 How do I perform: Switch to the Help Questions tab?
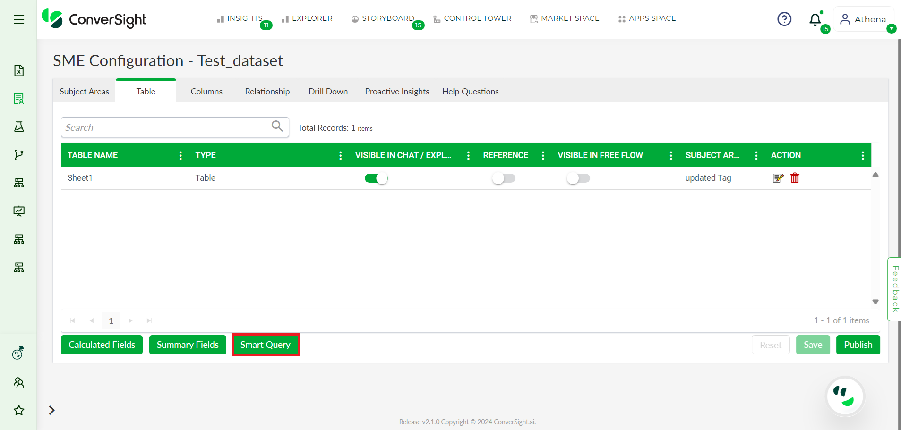(471, 92)
